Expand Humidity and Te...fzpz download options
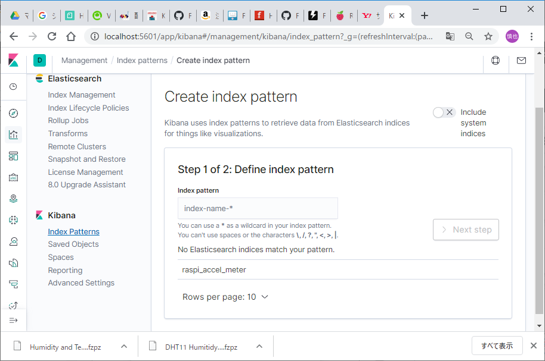This screenshot has width=545, height=361. point(124,346)
